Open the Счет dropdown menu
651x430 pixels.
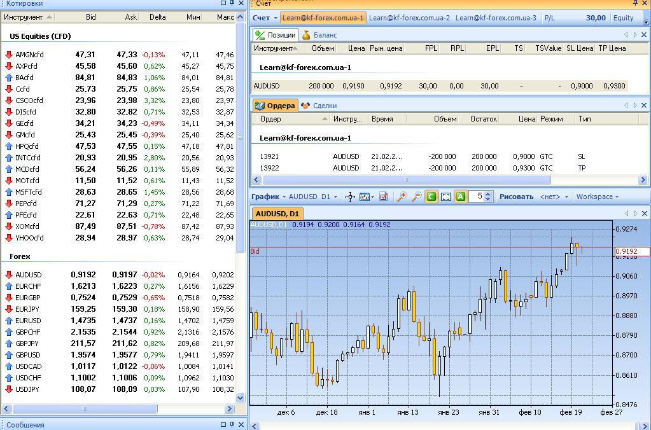pyautogui.click(x=265, y=18)
